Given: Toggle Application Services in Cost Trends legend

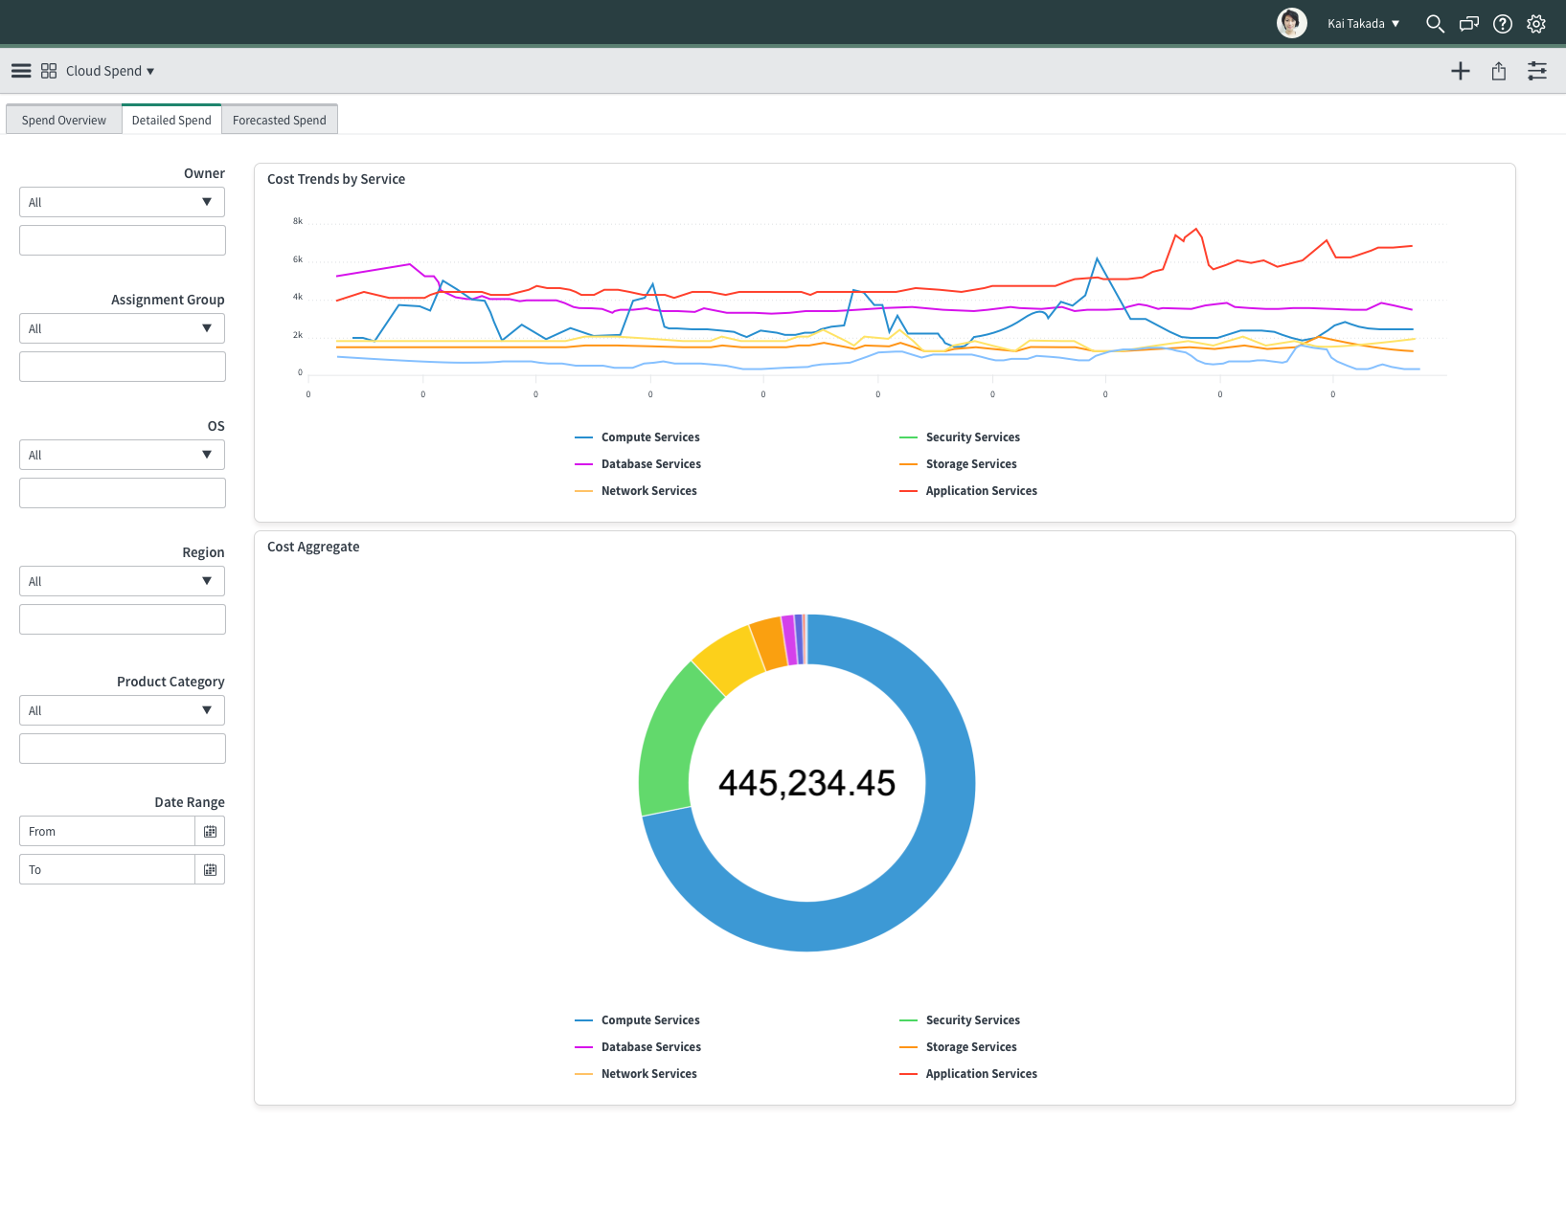Looking at the screenshot, I should tap(968, 491).
